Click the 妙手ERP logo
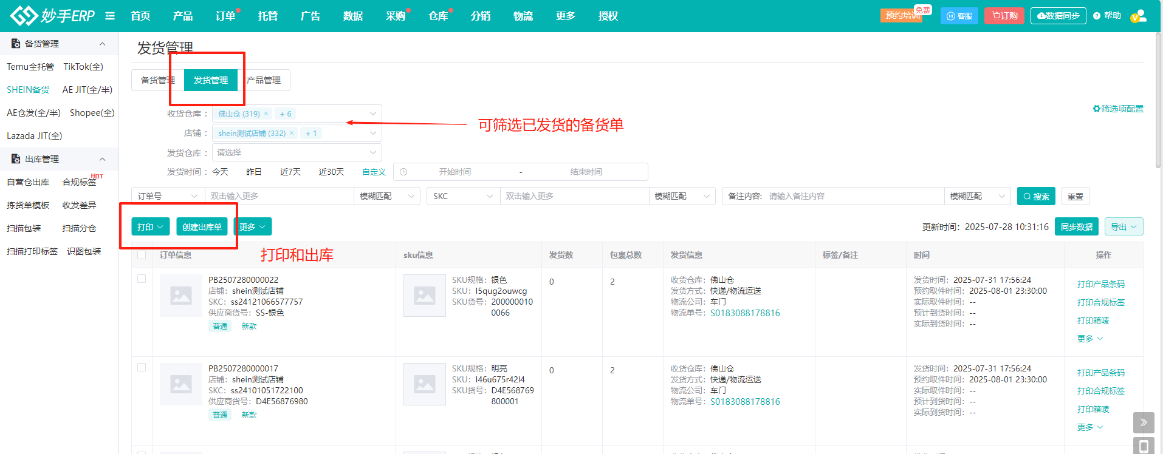1163x454 pixels. point(53,15)
